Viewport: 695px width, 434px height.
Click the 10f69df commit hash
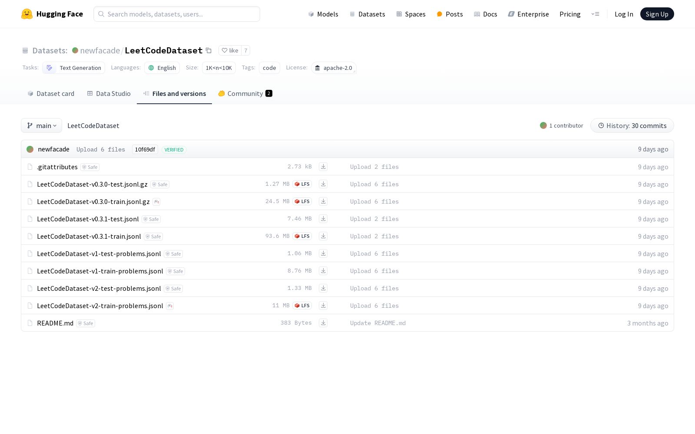point(145,149)
